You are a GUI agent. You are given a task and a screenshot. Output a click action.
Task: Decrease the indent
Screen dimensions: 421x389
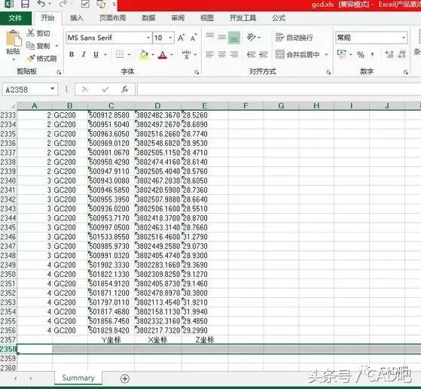coord(251,54)
